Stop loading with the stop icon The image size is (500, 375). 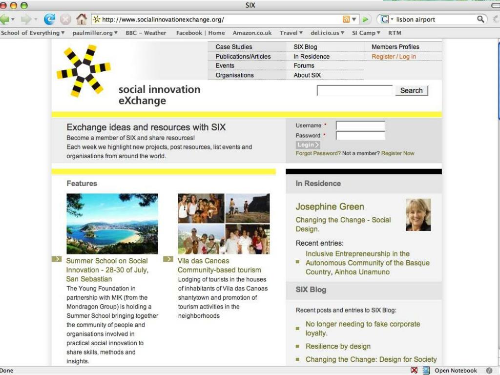pos(65,20)
